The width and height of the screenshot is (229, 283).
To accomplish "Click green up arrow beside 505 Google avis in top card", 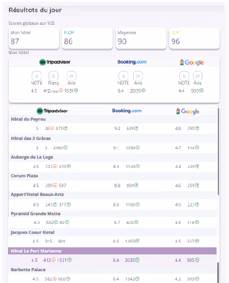I will 202,90.
